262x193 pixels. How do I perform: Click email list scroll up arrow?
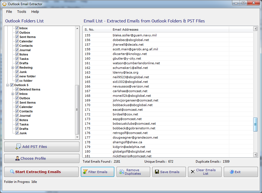click(255, 29)
